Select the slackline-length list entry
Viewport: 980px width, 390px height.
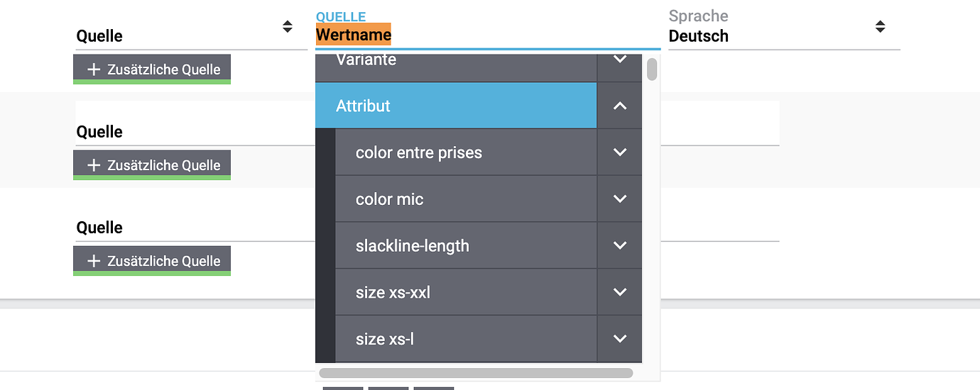click(x=465, y=245)
